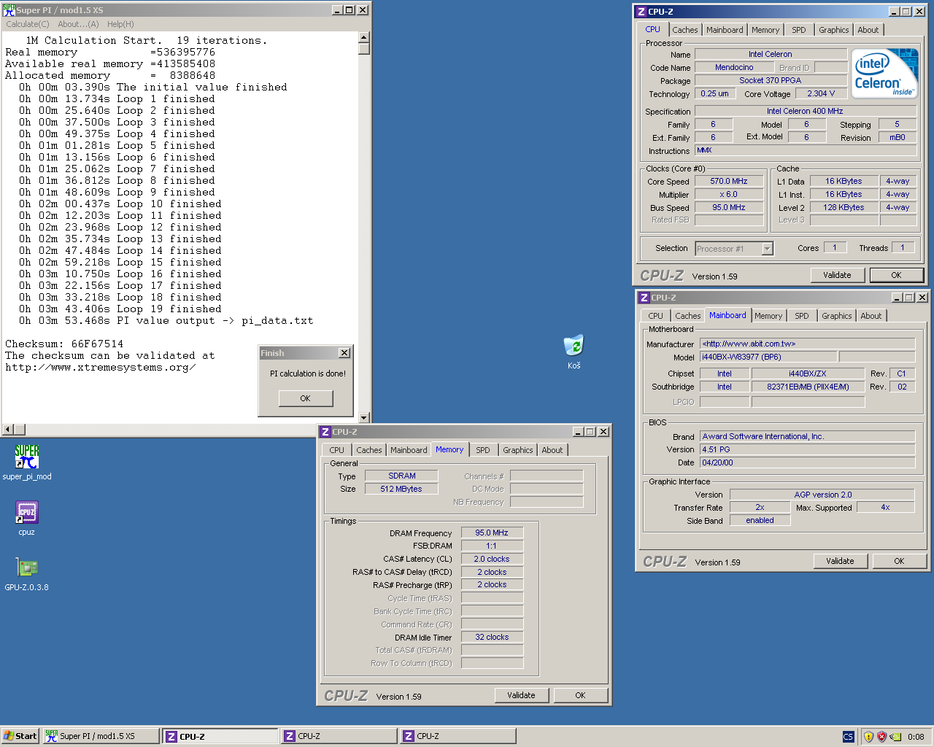Select Memory tab in top CPU-Z window
Image resolution: width=934 pixels, height=747 pixels.
[765, 30]
